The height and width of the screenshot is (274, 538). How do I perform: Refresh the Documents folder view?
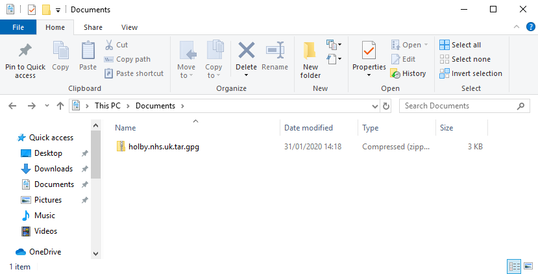pos(387,106)
